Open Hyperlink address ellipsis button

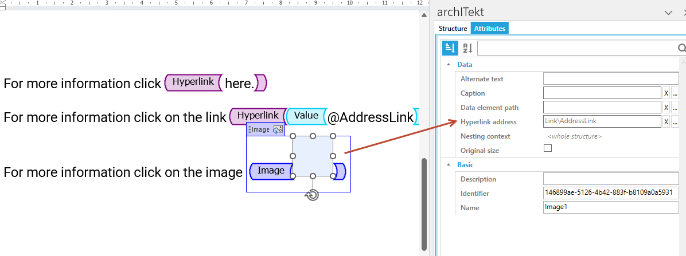675,122
